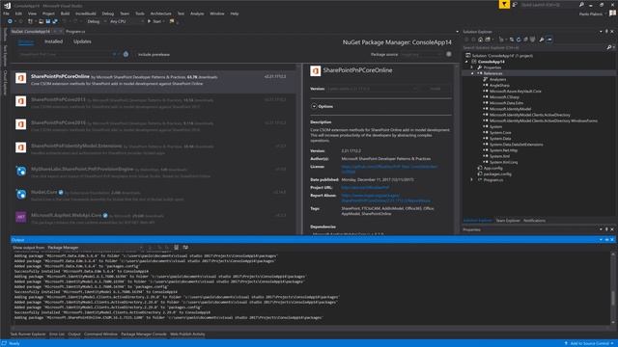
Task: Open the Package Manager Console tab
Action: click(144, 334)
